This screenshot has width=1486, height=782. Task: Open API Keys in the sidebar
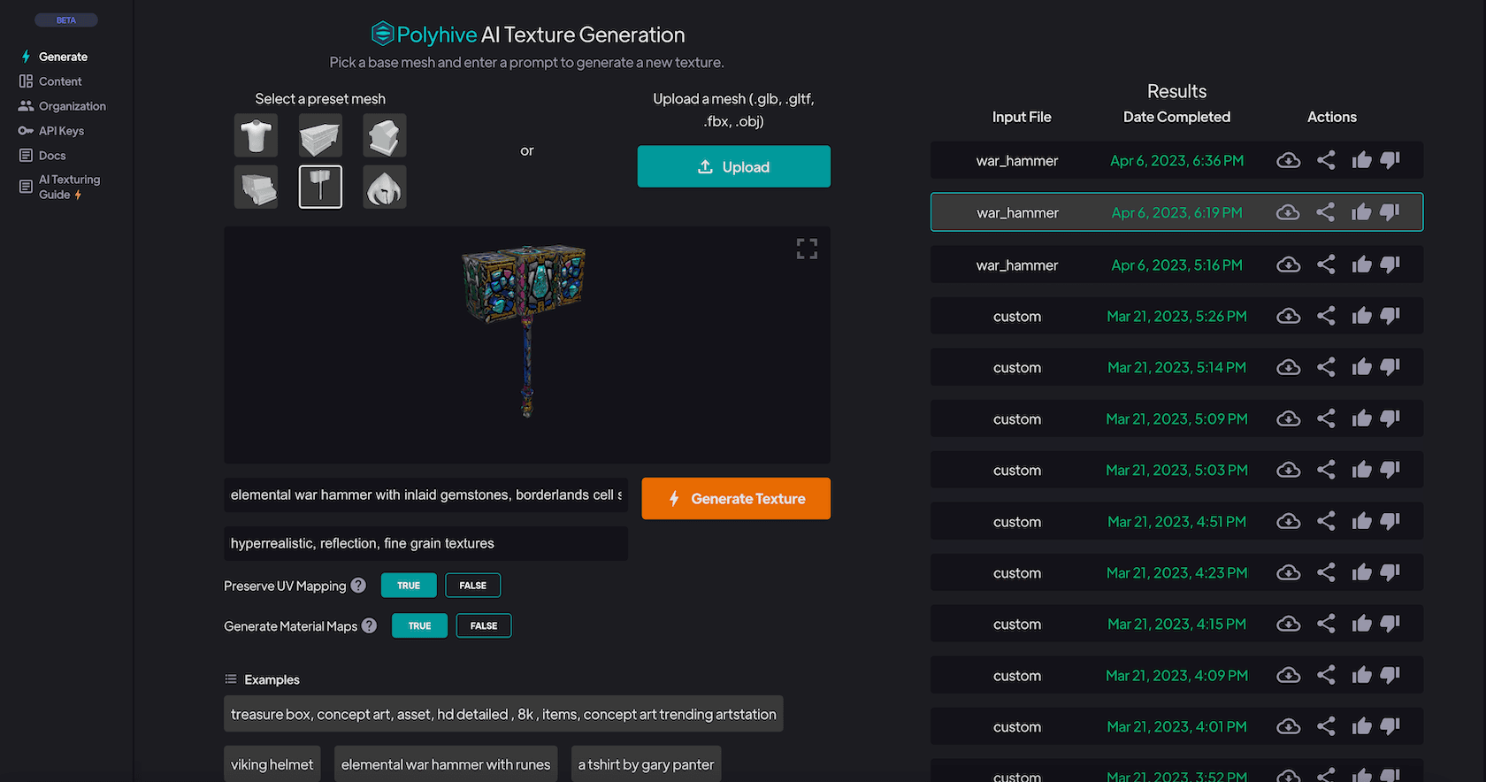point(51,131)
